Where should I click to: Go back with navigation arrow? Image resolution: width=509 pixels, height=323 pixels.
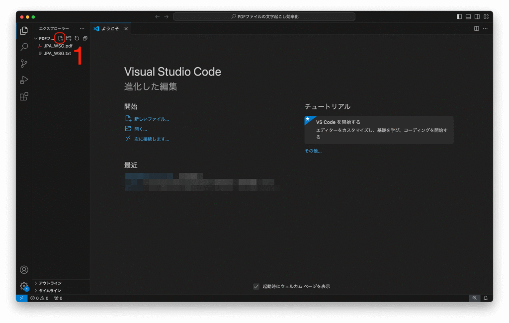[x=158, y=16]
